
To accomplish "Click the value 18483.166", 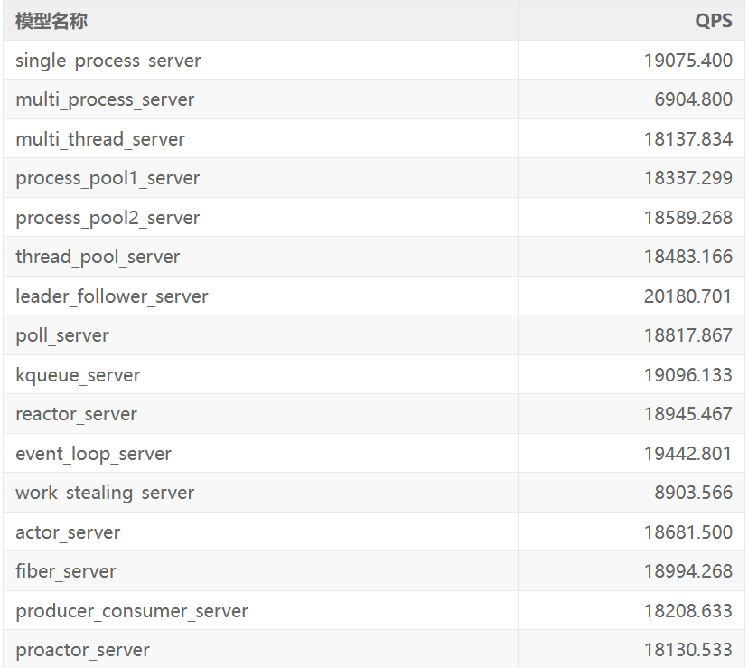I will [687, 257].
